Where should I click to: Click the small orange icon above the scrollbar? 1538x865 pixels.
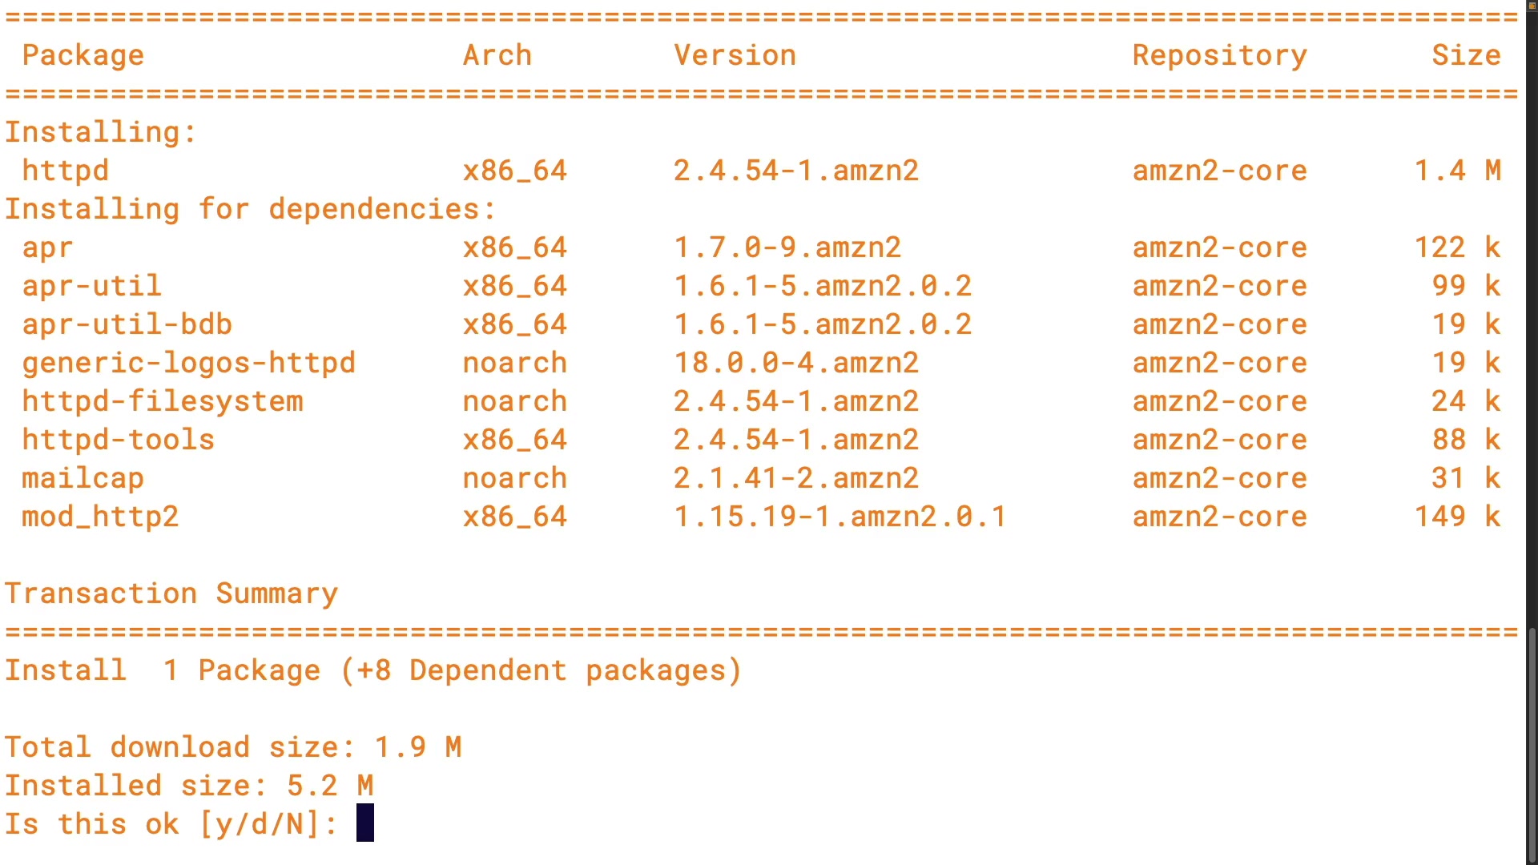tap(1532, 5)
